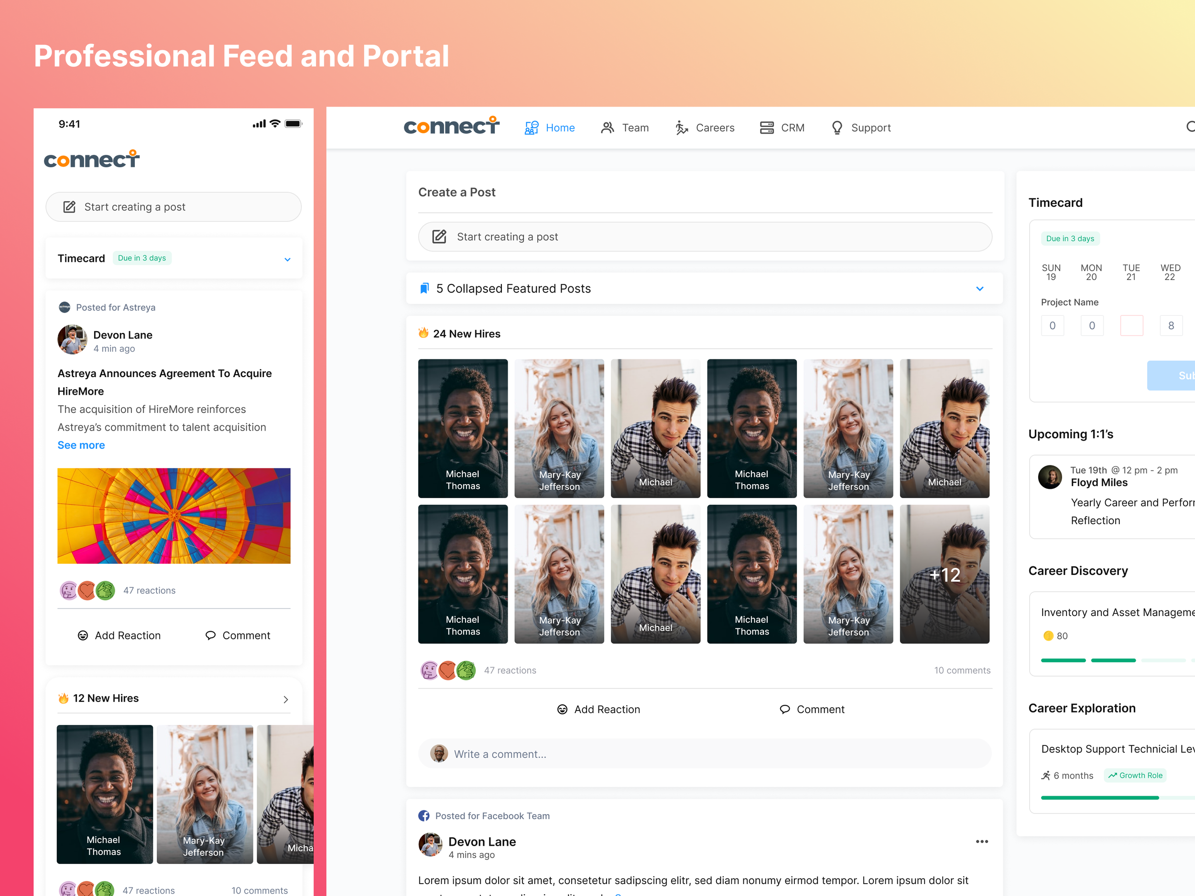Click See more on the Astreya post
Image resolution: width=1195 pixels, height=896 pixels.
(x=81, y=445)
